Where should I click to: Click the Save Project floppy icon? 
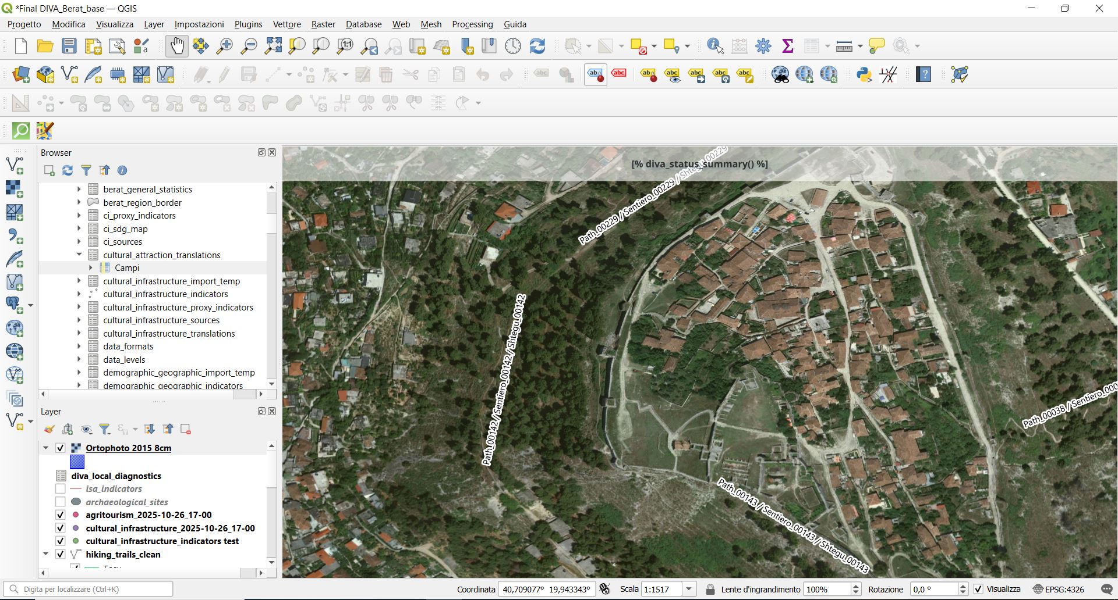point(69,46)
